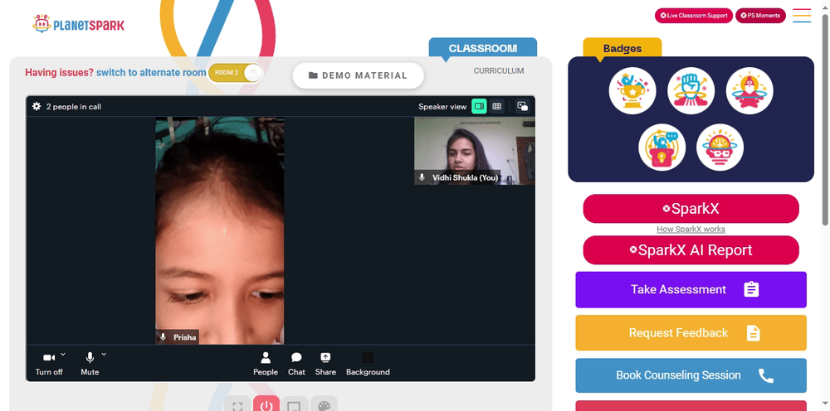The image size is (830, 411).
Task: Open the Chat panel
Action: click(x=296, y=364)
